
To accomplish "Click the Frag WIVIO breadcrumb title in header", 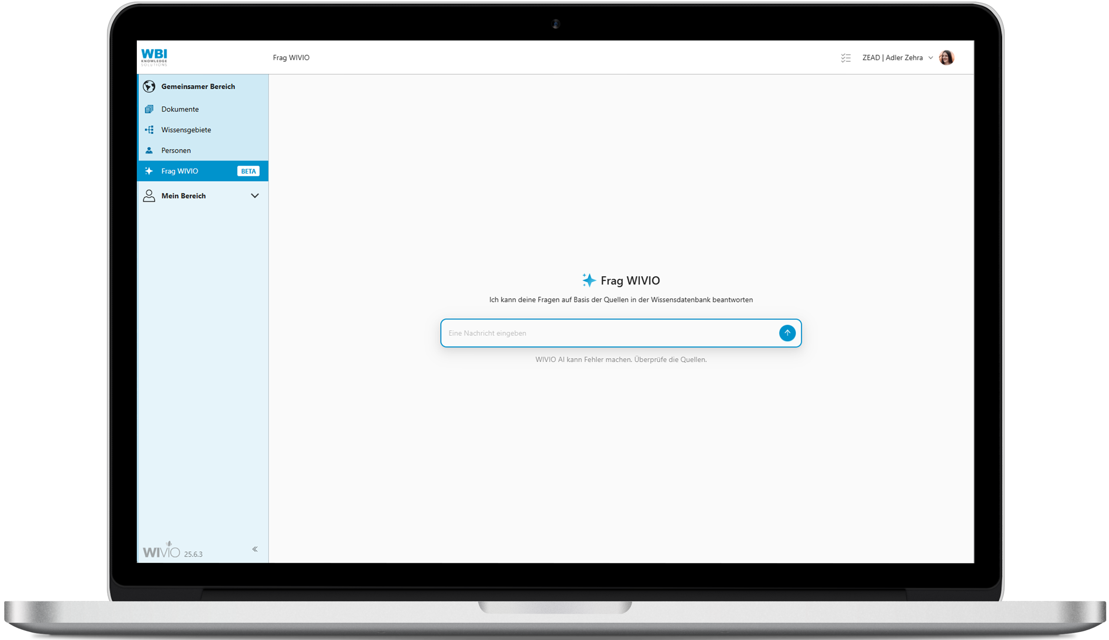I will pyautogui.click(x=291, y=58).
